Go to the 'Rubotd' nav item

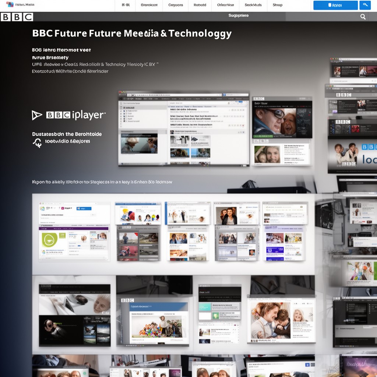pos(200,5)
